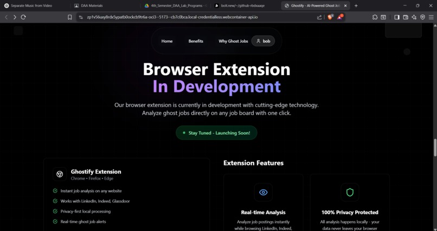The height and width of the screenshot is (231, 437).
Task: Click the checkmark beside Privacy-first local processing
Action: [x=55, y=212]
